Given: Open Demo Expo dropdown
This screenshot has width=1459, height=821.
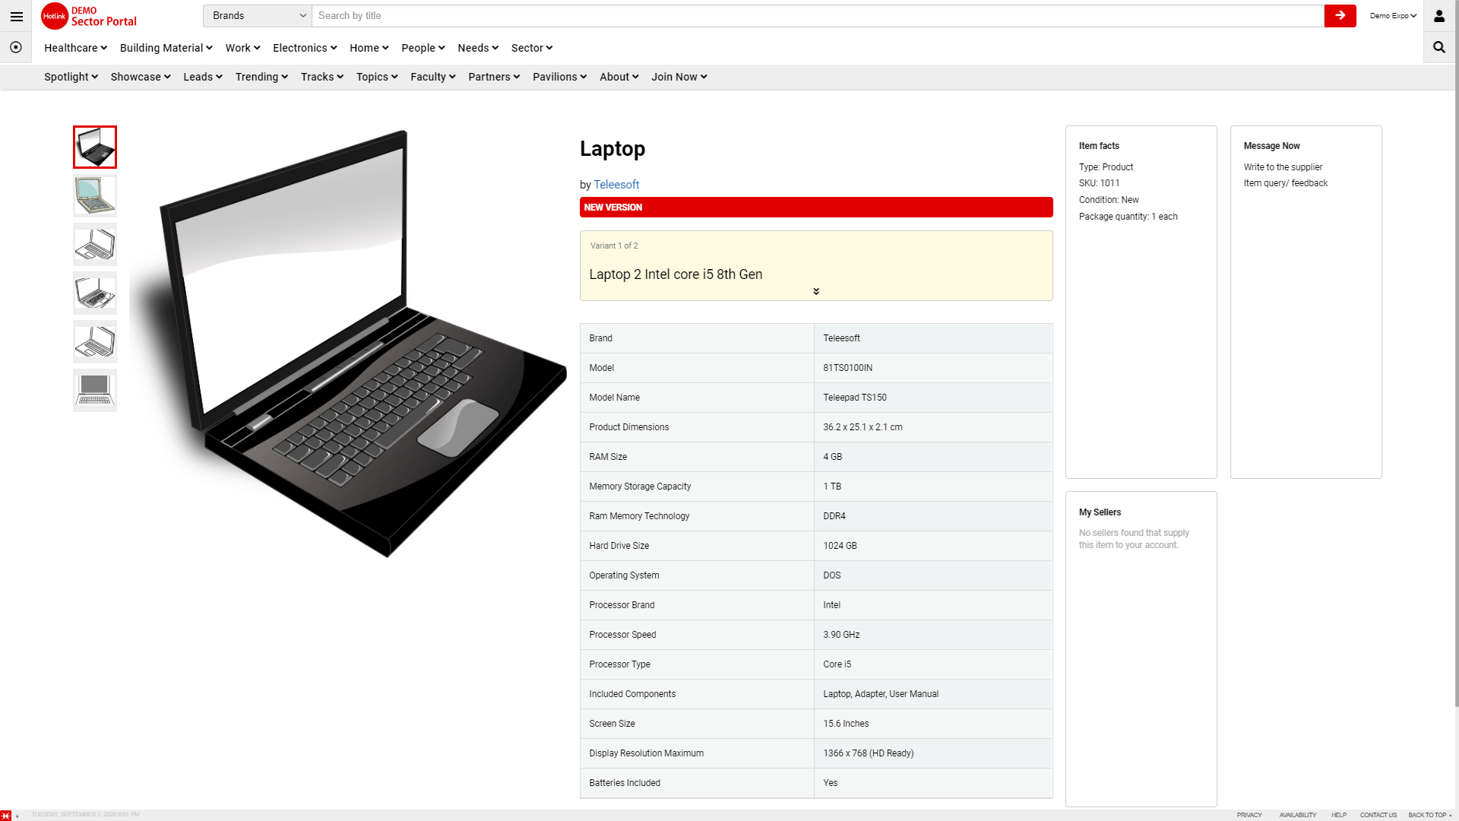Looking at the screenshot, I should [1393, 16].
